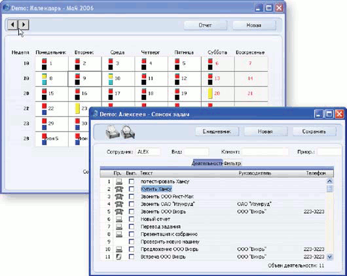Image resolution: width=347 pixels, height=276 pixels.
Task: Click the yellow marker on May 23
Action: click(x=77, y=109)
